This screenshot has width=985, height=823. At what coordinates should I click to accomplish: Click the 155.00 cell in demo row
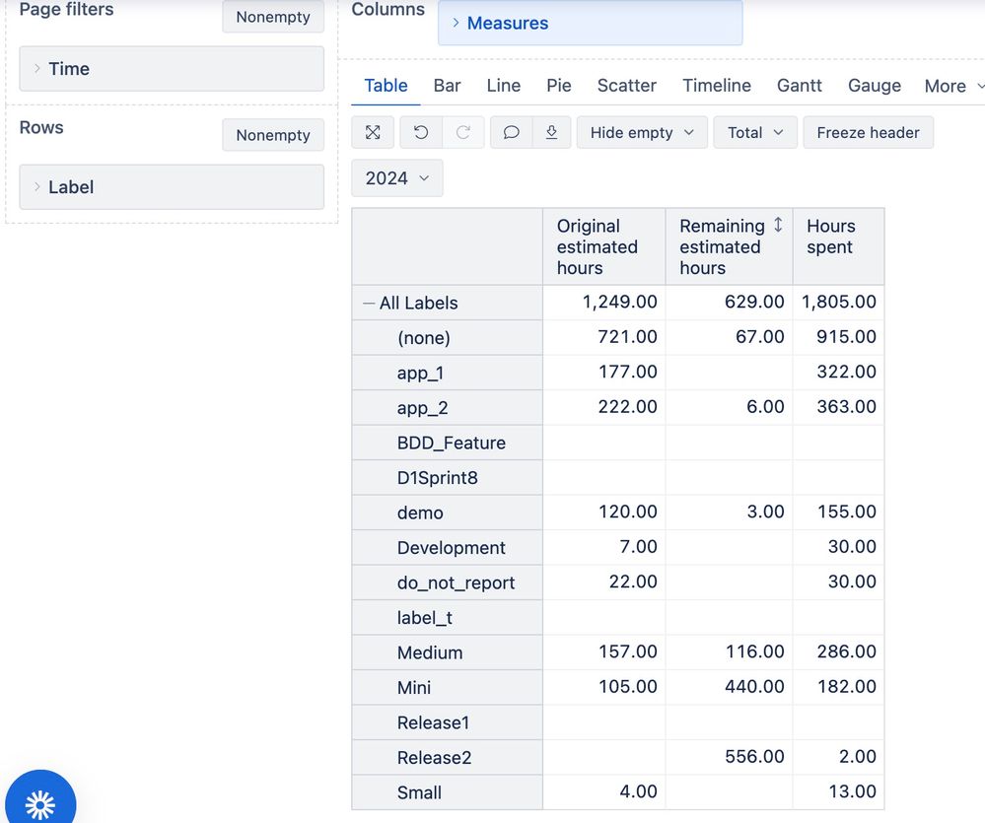(839, 512)
